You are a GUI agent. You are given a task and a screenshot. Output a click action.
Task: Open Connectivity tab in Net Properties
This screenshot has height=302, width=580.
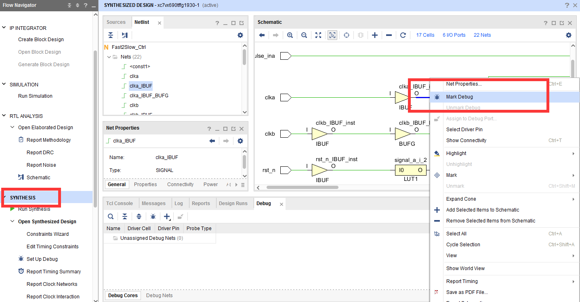(x=180, y=185)
